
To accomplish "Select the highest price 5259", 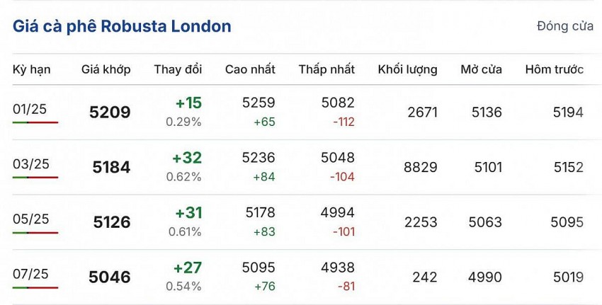I will [259, 103].
